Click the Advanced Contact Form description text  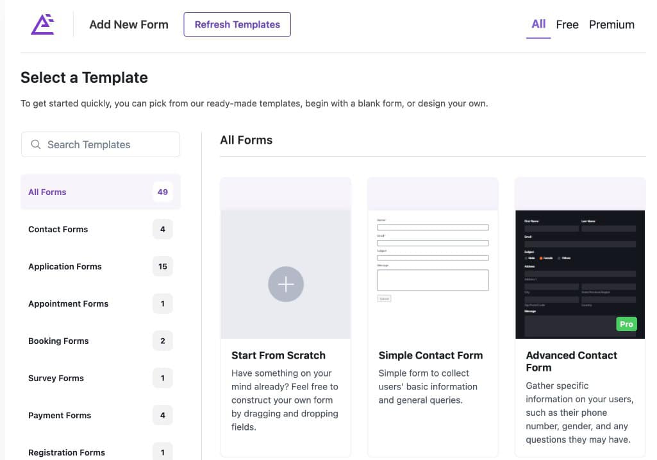coord(579,413)
